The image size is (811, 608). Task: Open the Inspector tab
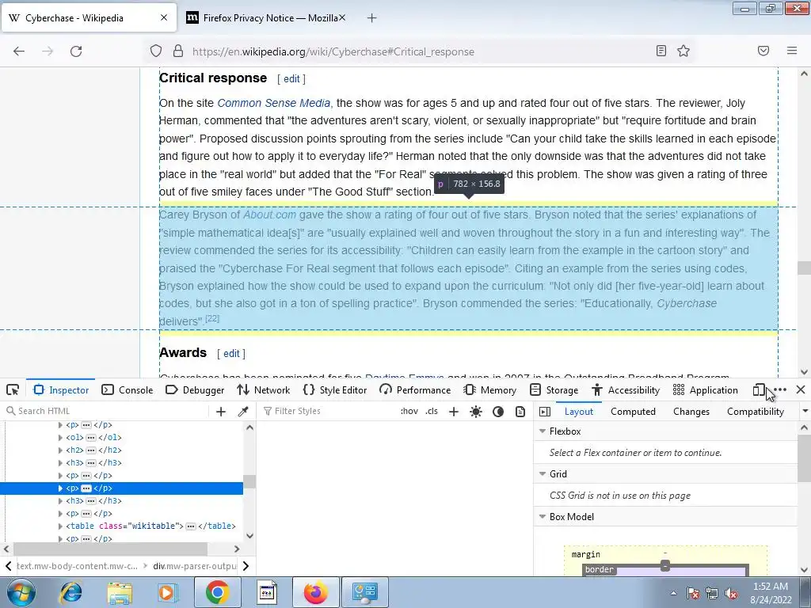[x=61, y=389]
